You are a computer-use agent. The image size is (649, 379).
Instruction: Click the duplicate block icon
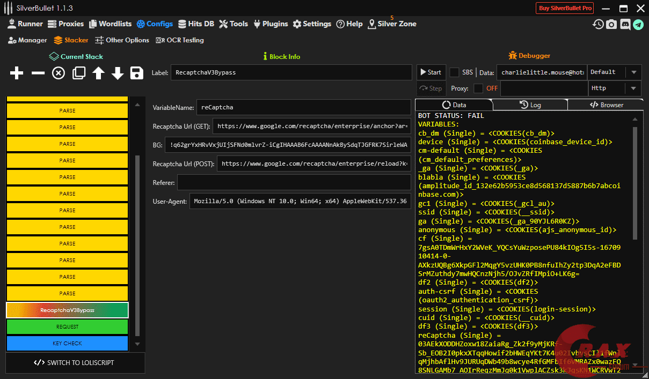point(78,73)
